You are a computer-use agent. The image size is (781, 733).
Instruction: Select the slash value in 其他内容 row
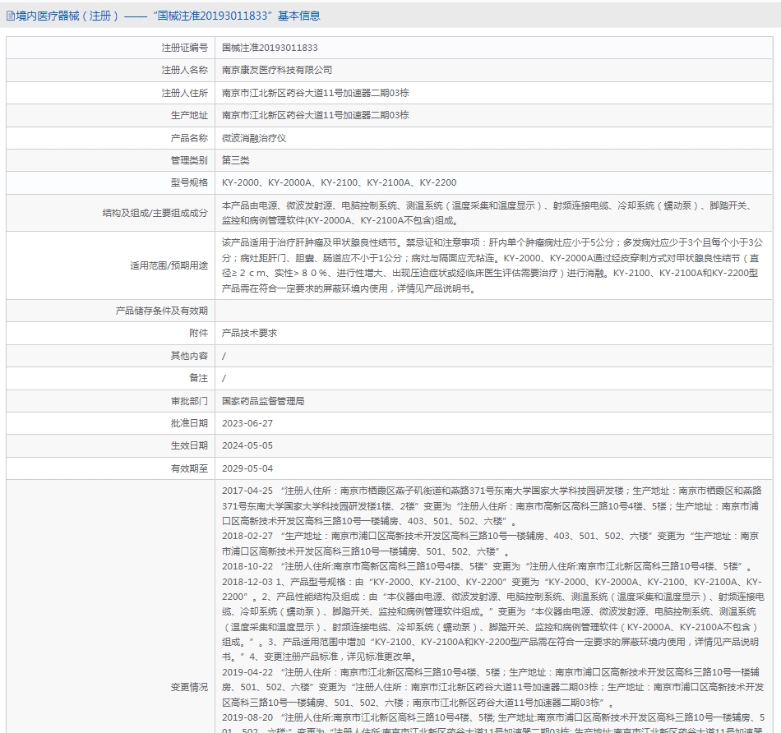224,356
